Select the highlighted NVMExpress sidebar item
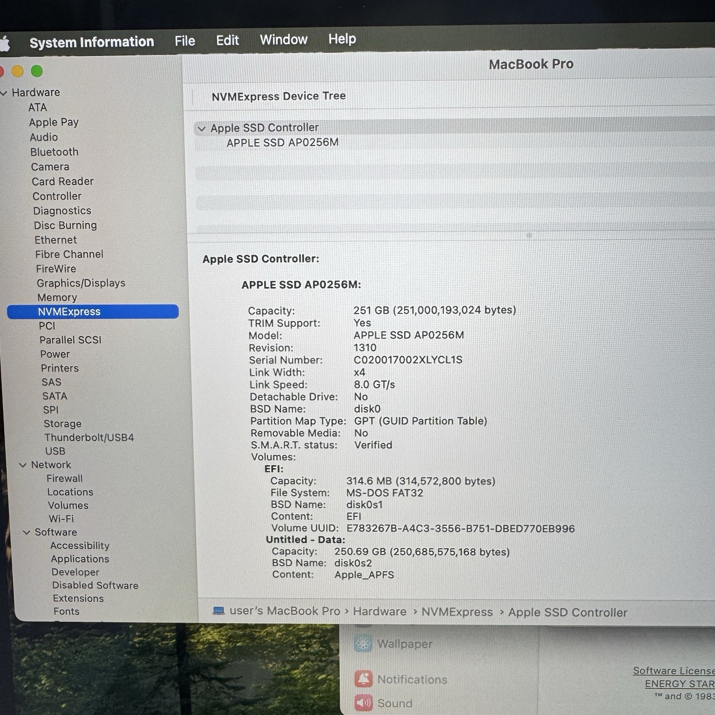This screenshot has width=715, height=715. 93,311
